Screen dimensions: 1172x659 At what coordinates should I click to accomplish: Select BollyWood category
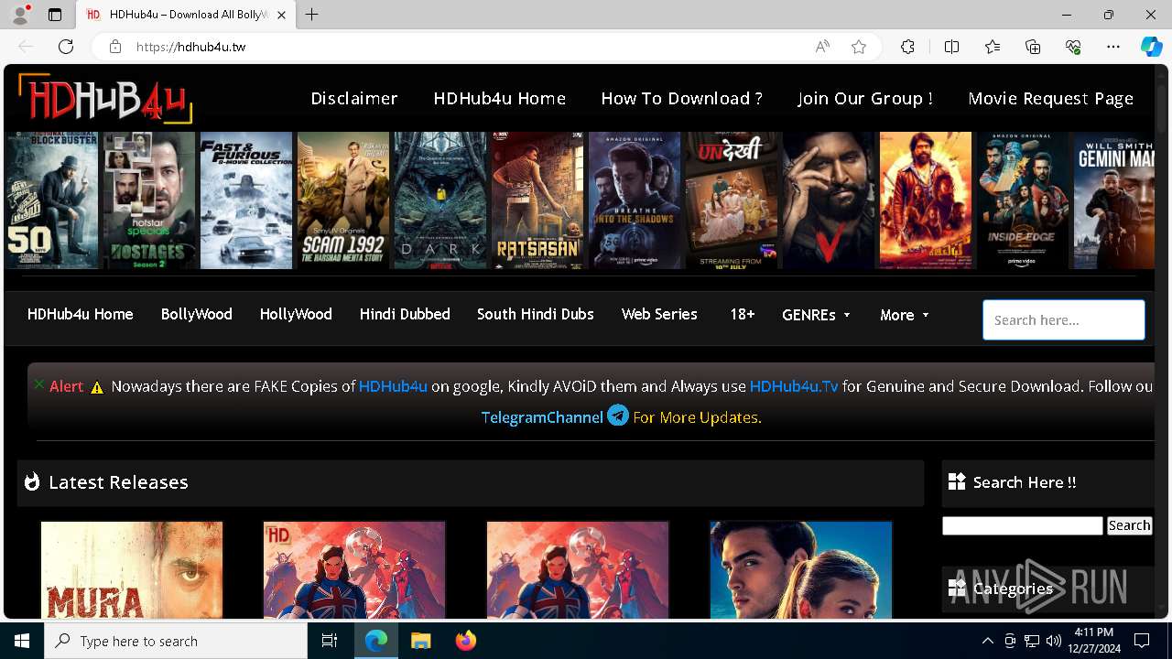tap(197, 314)
